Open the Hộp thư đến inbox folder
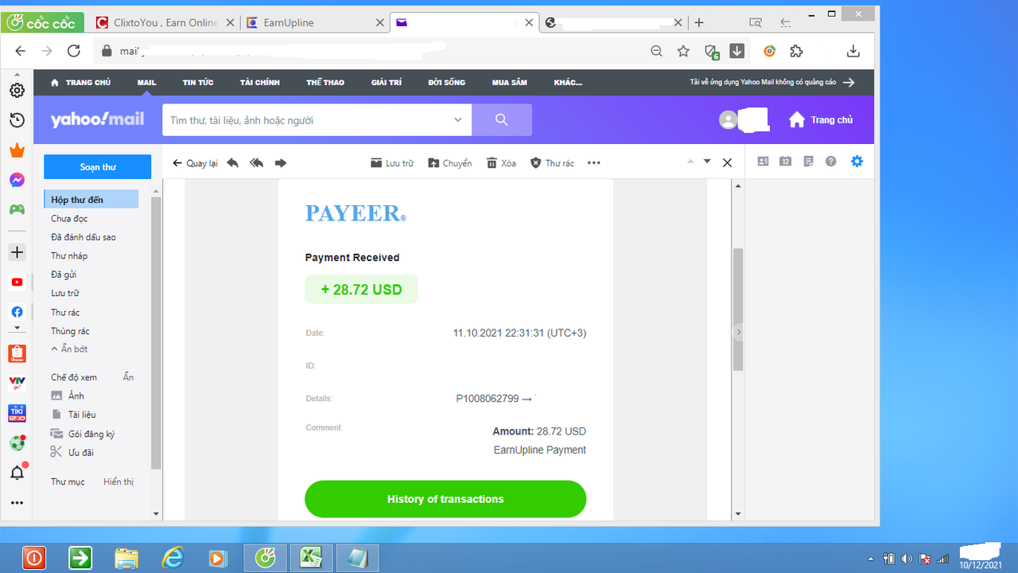Viewport: 1018px width, 573px height. 91,200
